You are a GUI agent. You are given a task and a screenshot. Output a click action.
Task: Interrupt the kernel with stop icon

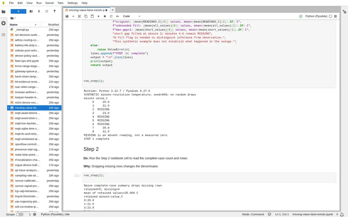click(x=105, y=16)
